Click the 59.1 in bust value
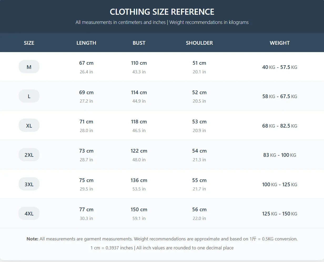The image size is (324, 262). pyautogui.click(x=139, y=218)
